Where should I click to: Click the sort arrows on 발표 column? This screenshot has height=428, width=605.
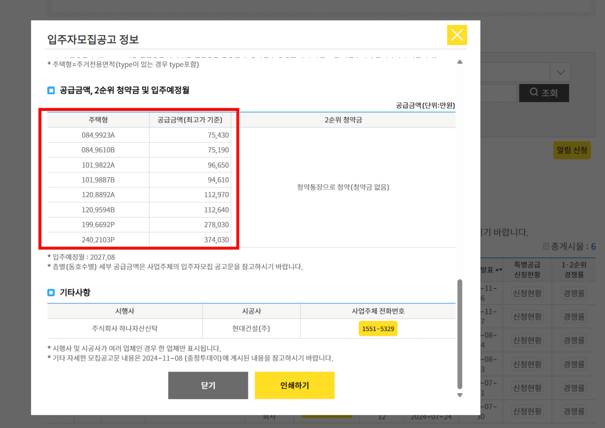coord(498,269)
